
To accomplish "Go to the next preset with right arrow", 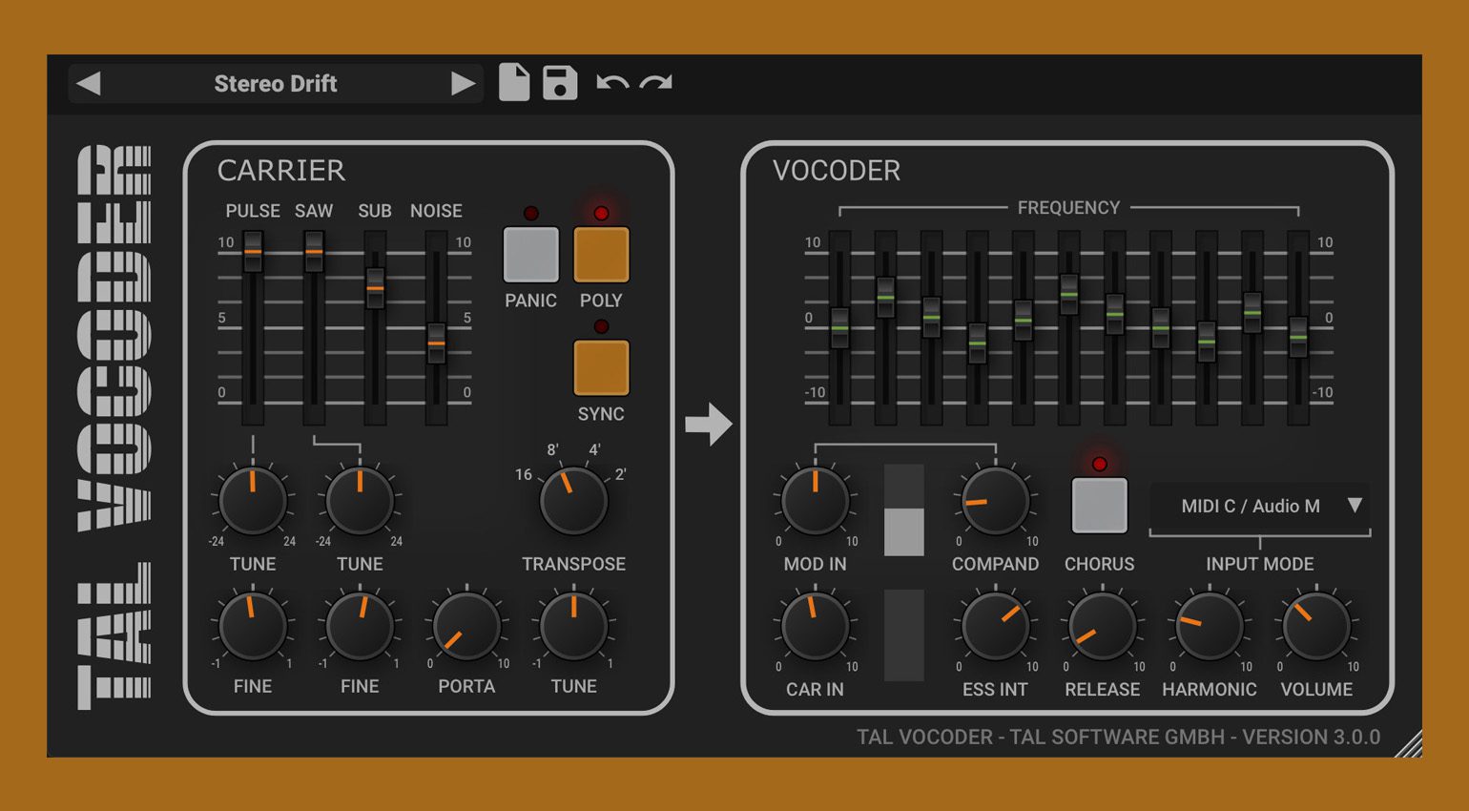I will 463,84.
